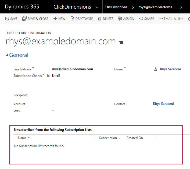The height and width of the screenshot is (169, 190).
Task: Open the ClickDimensions navigation dropdown
Action: coord(96,8)
